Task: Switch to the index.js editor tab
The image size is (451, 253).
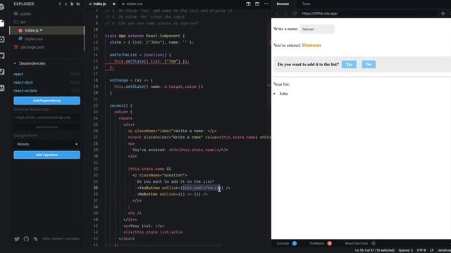Action: [x=99, y=4]
